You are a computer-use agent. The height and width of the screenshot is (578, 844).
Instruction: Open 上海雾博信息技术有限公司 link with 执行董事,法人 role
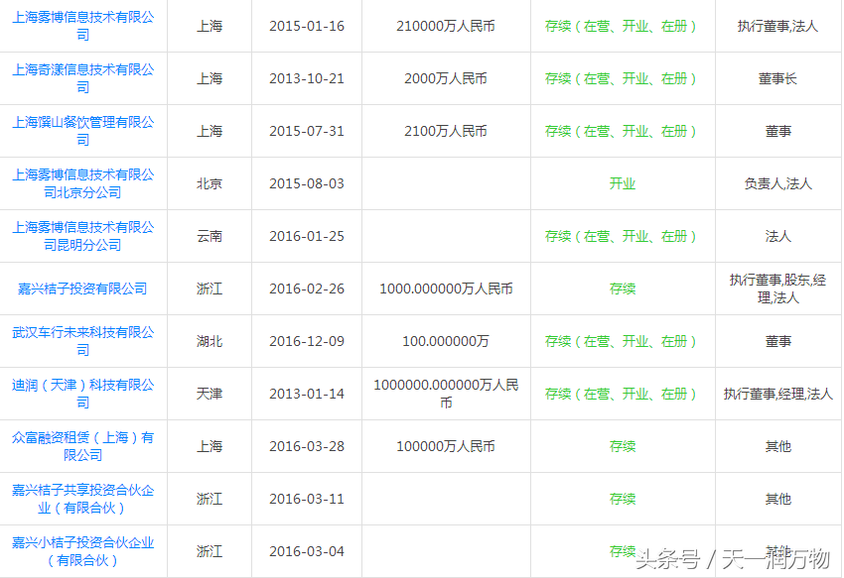(82, 26)
